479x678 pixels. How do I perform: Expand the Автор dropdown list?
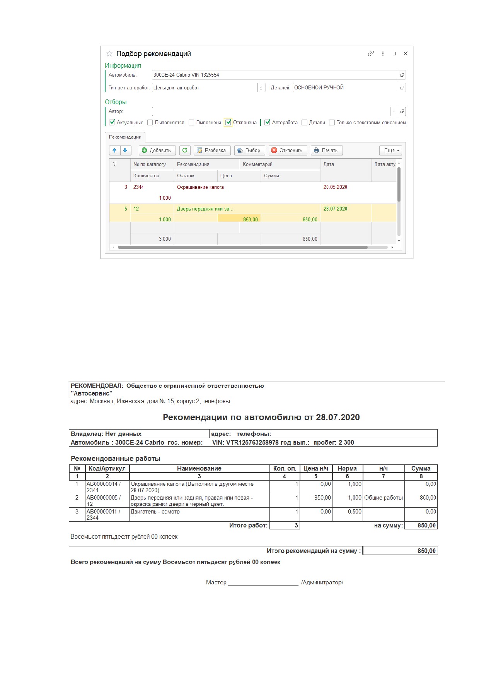(x=394, y=111)
